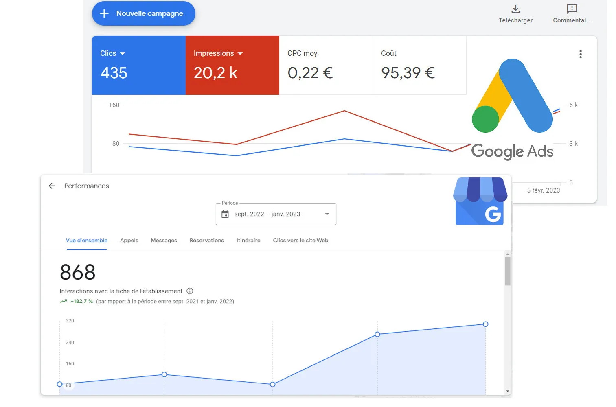The width and height of the screenshot is (616, 407).
Task: Select the CPC moy. metric tile
Action: tap(326, 65)
